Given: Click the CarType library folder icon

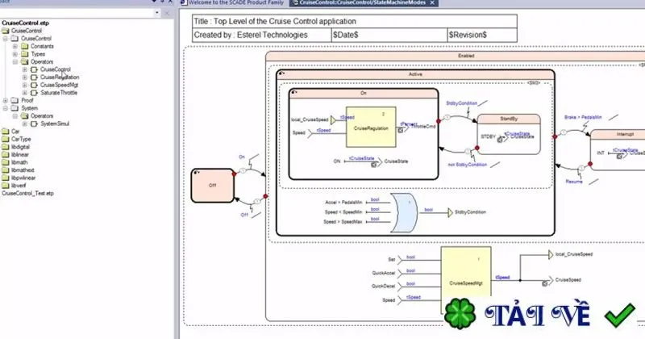Looking at the screenshot, I should [x=5, y=139].
